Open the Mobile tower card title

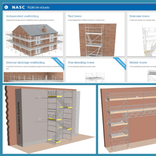[138, 62]
